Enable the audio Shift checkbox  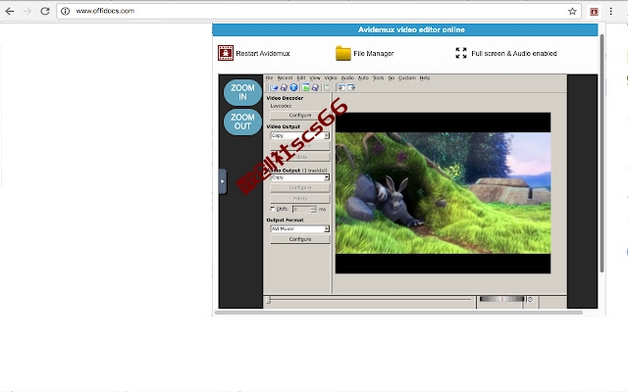tap(273, 209)
